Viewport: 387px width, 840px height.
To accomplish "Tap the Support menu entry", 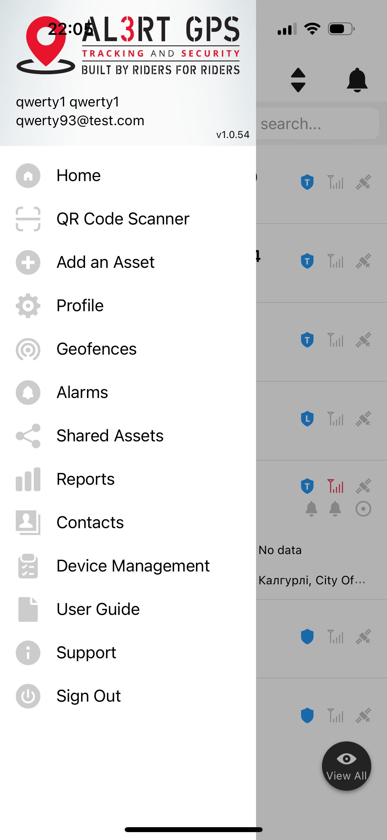I will [x=86, y=653].
